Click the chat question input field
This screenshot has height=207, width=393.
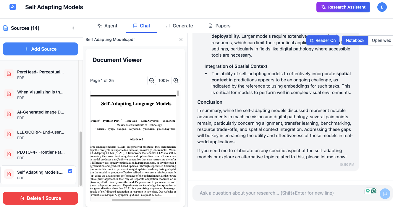(x=278, y=193)
